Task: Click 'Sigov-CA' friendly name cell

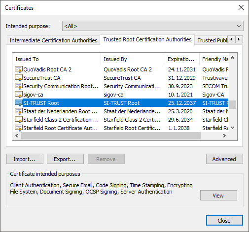Action: point(213,95)
